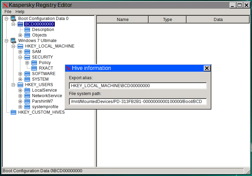Sort by the Name column header
This screenshot has width=252, height=176.
pos(123,20)
